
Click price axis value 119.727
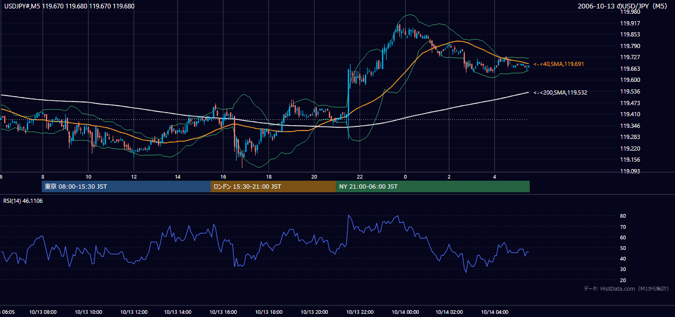click(x=630, y=57)
